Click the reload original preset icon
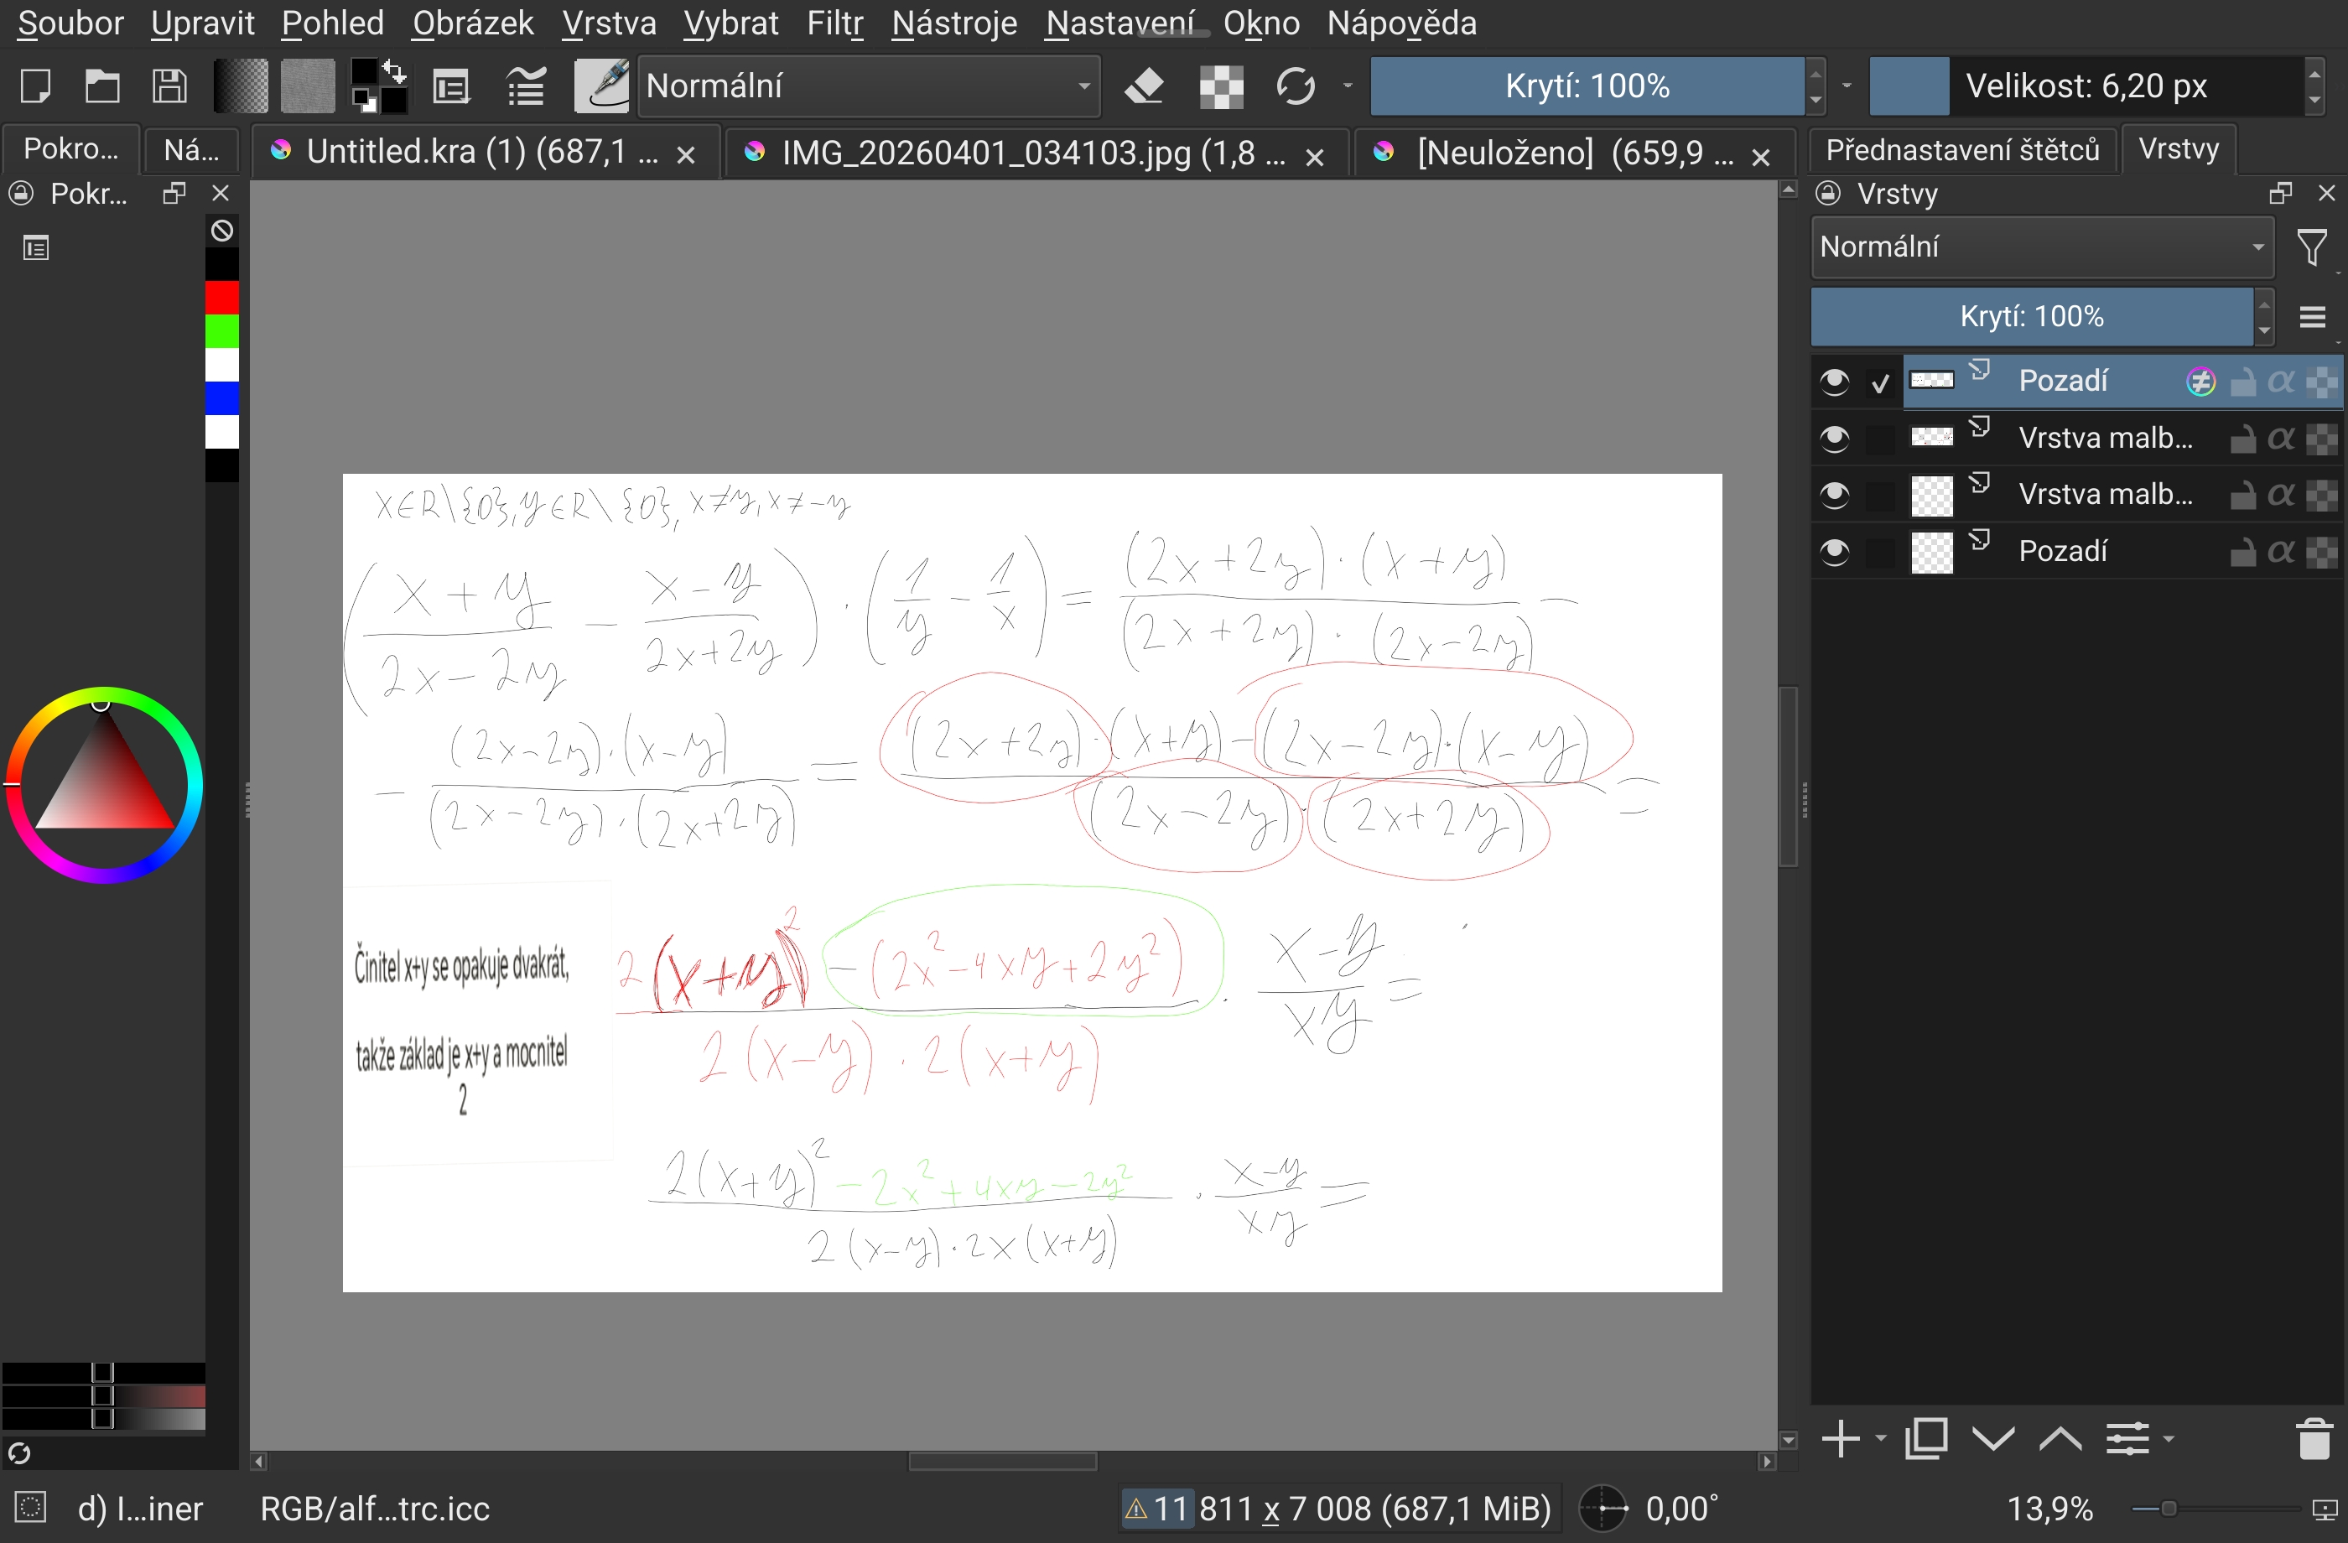 click(x=1295, y=87)
